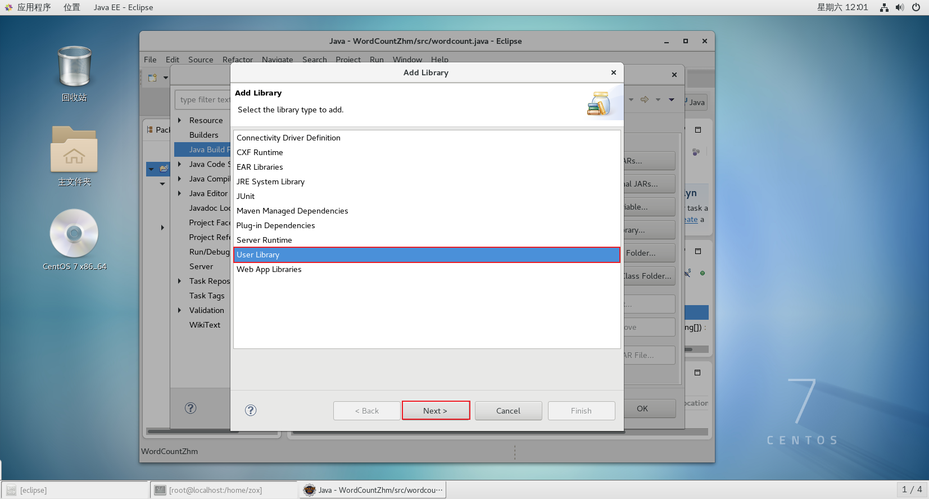Click the clock showing 星期六 12:01

[x=842, y=7]
